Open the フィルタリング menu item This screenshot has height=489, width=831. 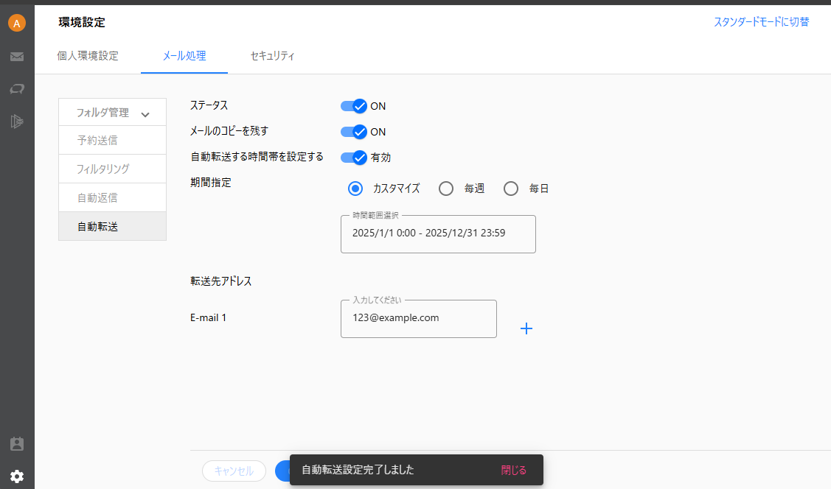tap(112, 169)
